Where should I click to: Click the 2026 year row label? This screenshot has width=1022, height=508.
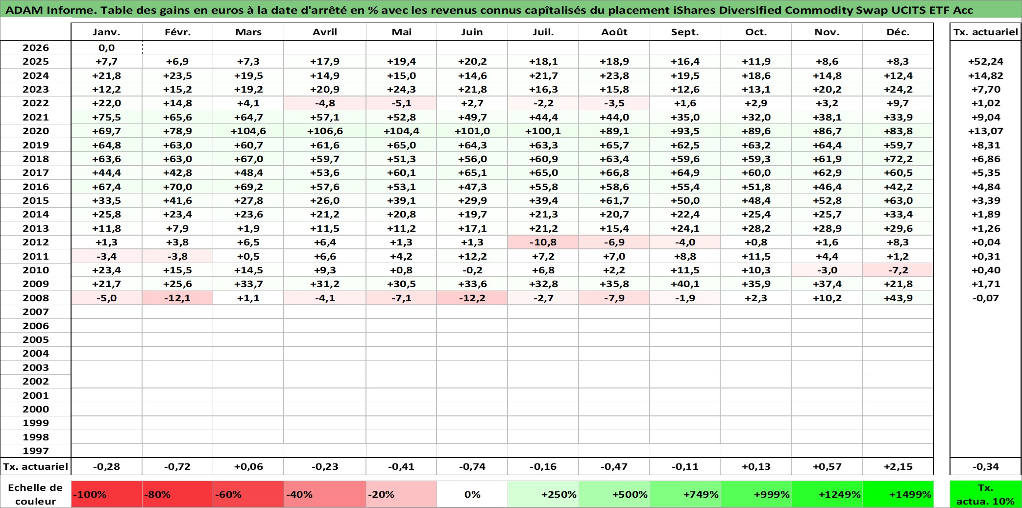(x=36, y=48)
